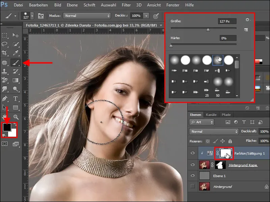Click the black foreground color swatch
The height and width of the screenshot is (202, 270).
click(x=7, y=127)
